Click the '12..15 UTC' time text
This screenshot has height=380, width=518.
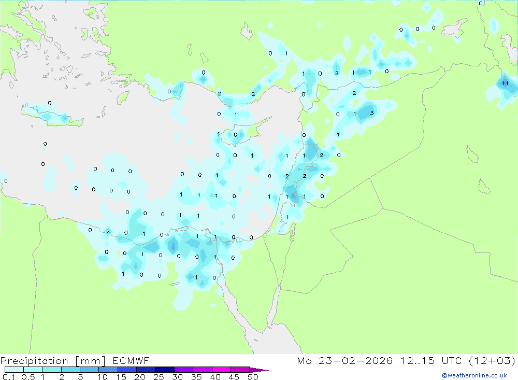[x=431, y=360]
